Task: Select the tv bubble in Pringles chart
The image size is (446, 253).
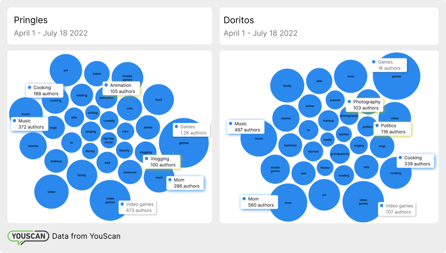Action: [x=71, y=143]
